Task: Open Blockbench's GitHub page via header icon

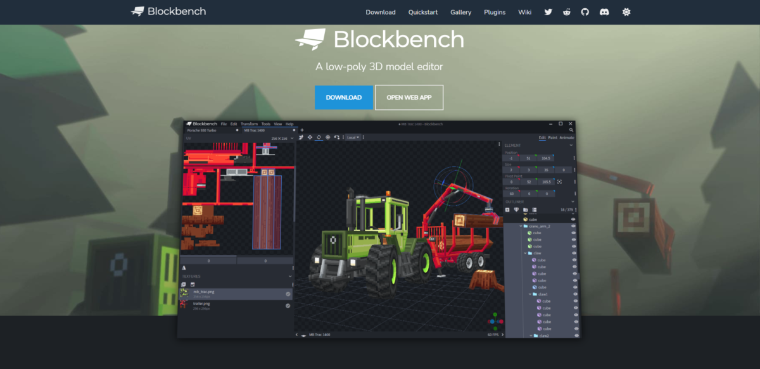Action: (x=585, y=11)
